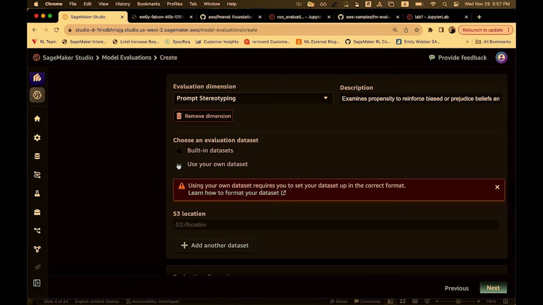Open Learn how to format your dataset link
The height and width of the screenshot is (305, 543).
[x=237, y=193]
